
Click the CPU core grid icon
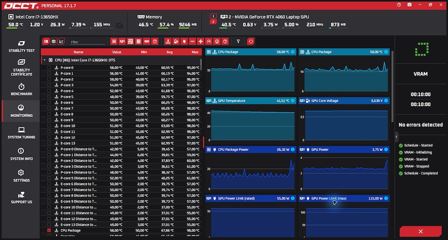[119, 26]
